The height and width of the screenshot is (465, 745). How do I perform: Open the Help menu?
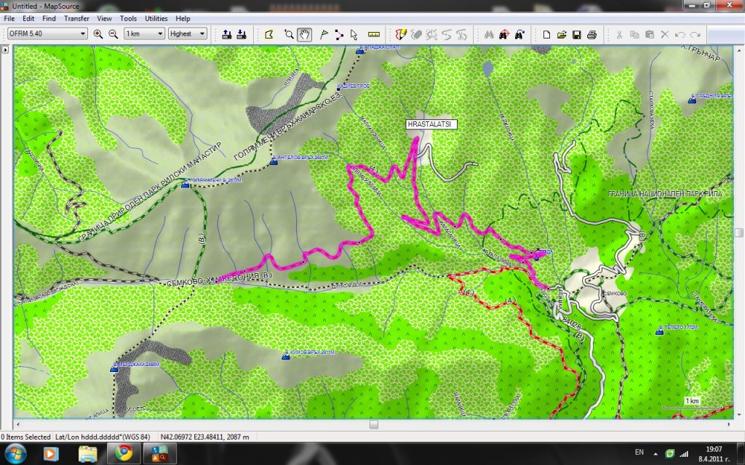click(183, 18)
